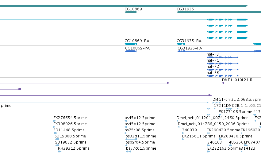Select the DME1-010L21.R label
Screen dimensions: 261x153
pyautogui.click(x=237, y=80)
